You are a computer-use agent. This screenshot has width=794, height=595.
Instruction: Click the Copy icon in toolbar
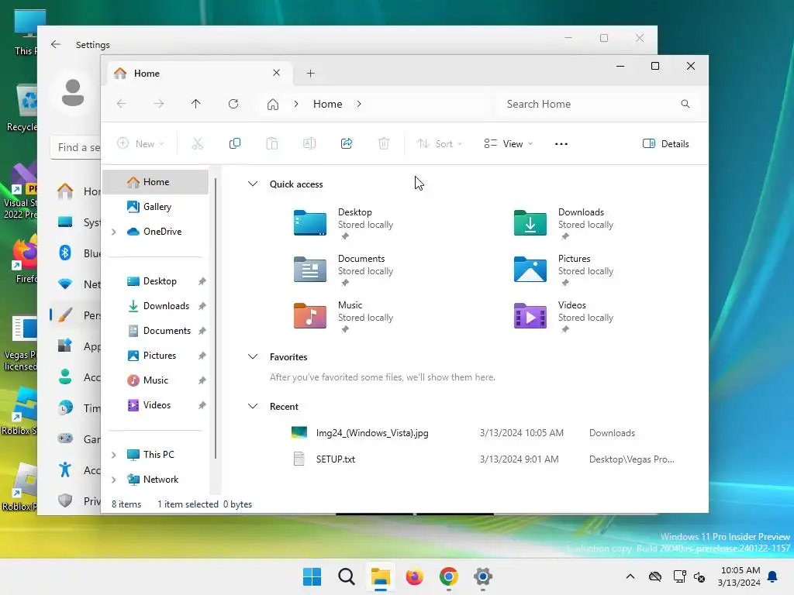234,143
